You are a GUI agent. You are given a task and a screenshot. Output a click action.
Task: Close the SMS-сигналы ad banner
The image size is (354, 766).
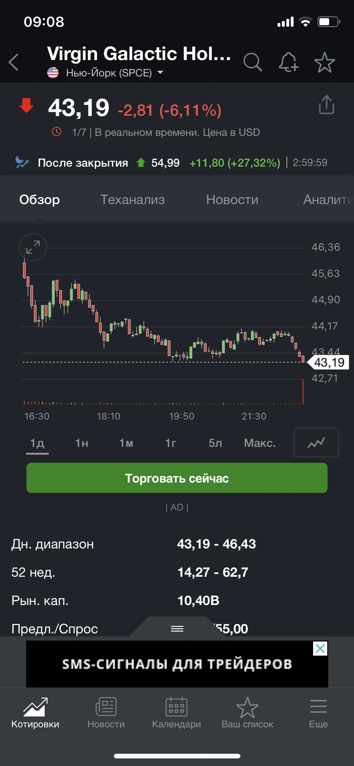tap(320, 648)
